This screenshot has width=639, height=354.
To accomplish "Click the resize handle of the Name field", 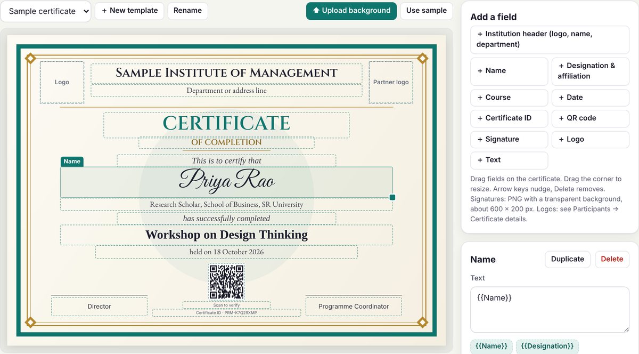I will pos(392,197).
